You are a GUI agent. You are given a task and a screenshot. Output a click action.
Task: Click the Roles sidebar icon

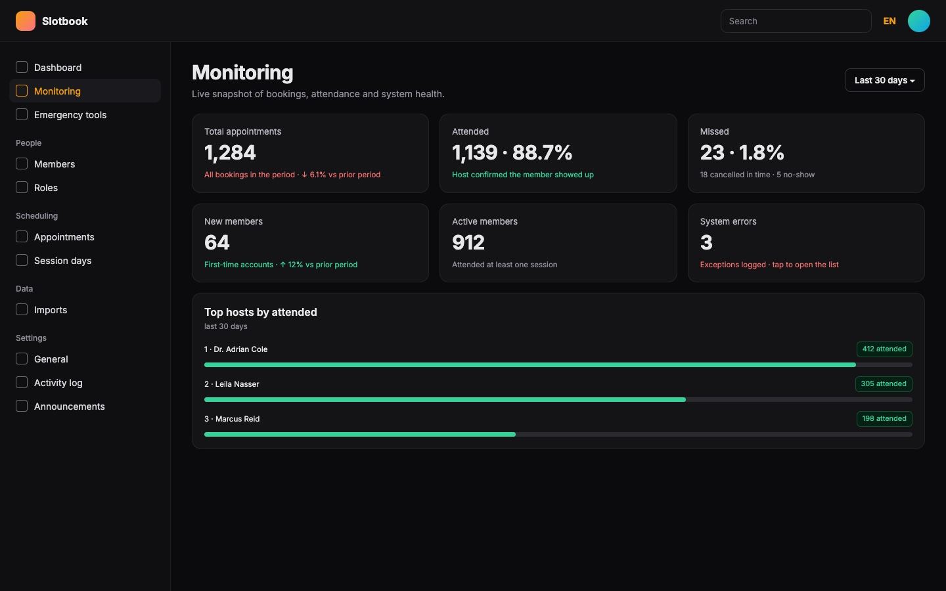[22, 187]
